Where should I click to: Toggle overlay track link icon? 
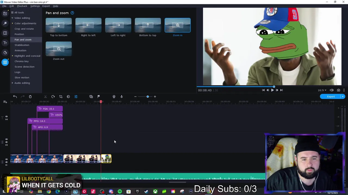7,145
